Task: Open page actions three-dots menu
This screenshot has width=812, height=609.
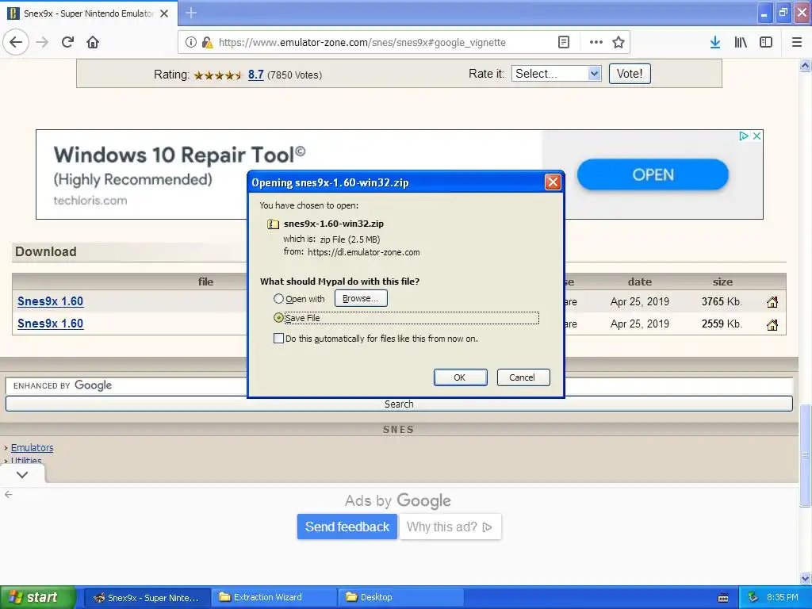Action: (x=596, y=43)
